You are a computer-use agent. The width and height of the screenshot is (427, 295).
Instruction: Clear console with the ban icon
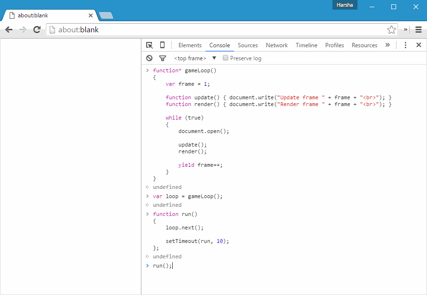pyautogui.click(x=149, y=58)
